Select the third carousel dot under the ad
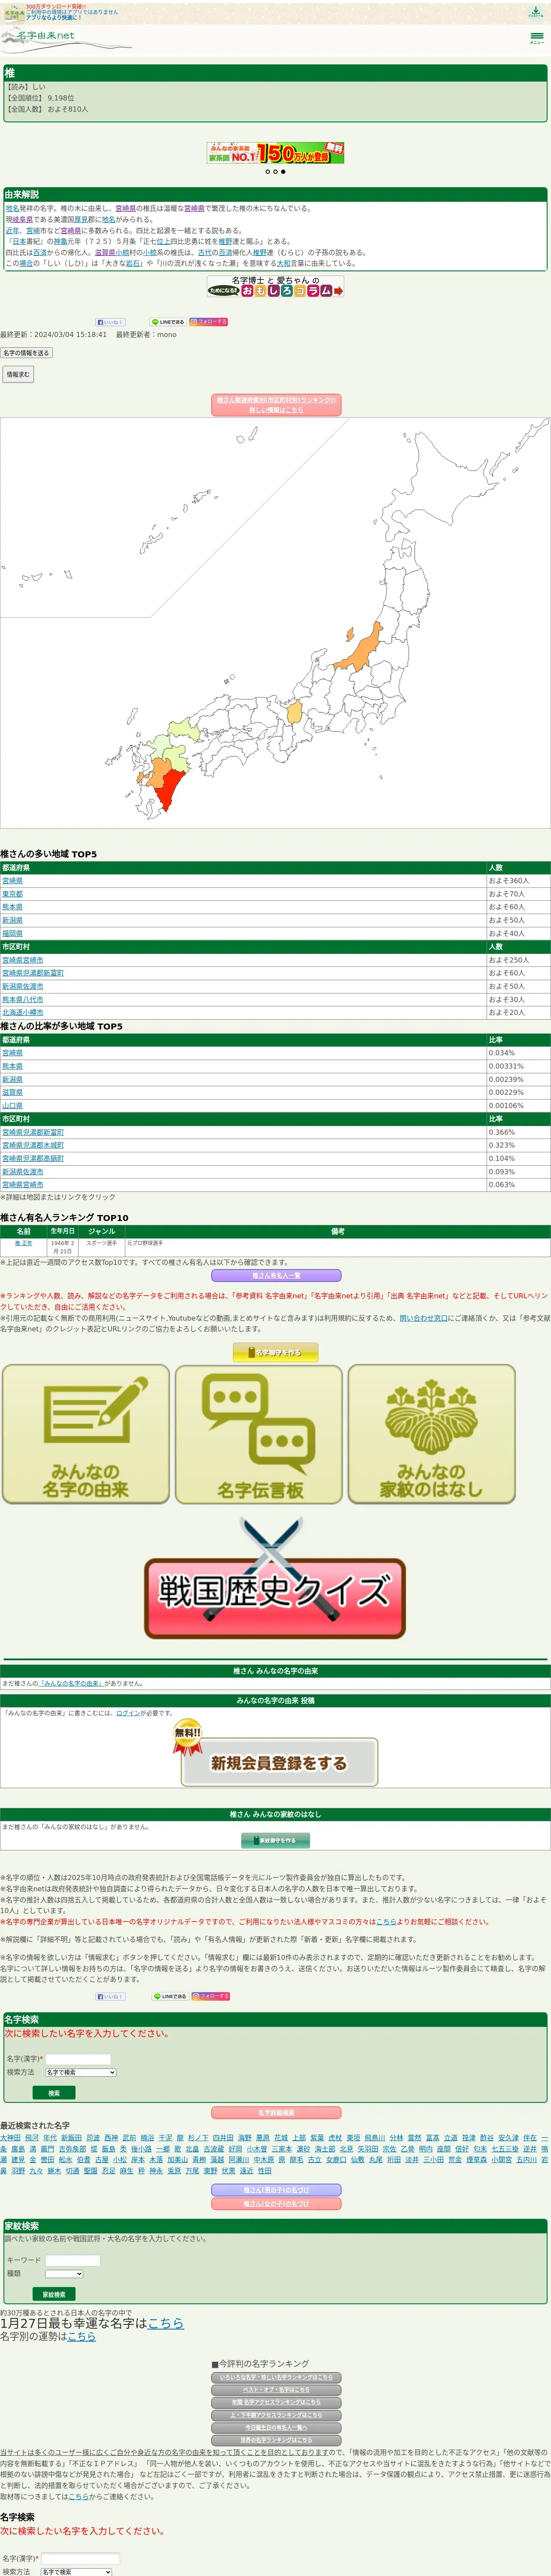Viewport: 551px width, 2576px height. pos(283,172)
